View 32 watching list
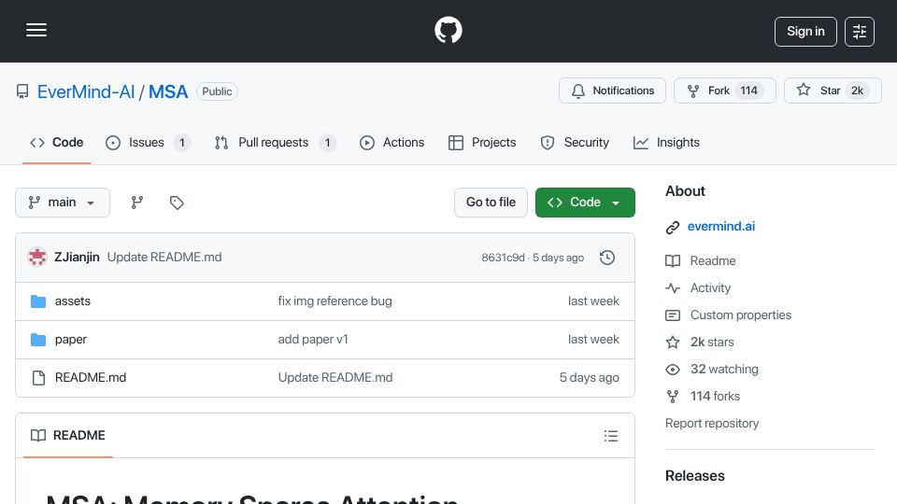This screenshot has width=897, height=504. [x=724, y=370]
